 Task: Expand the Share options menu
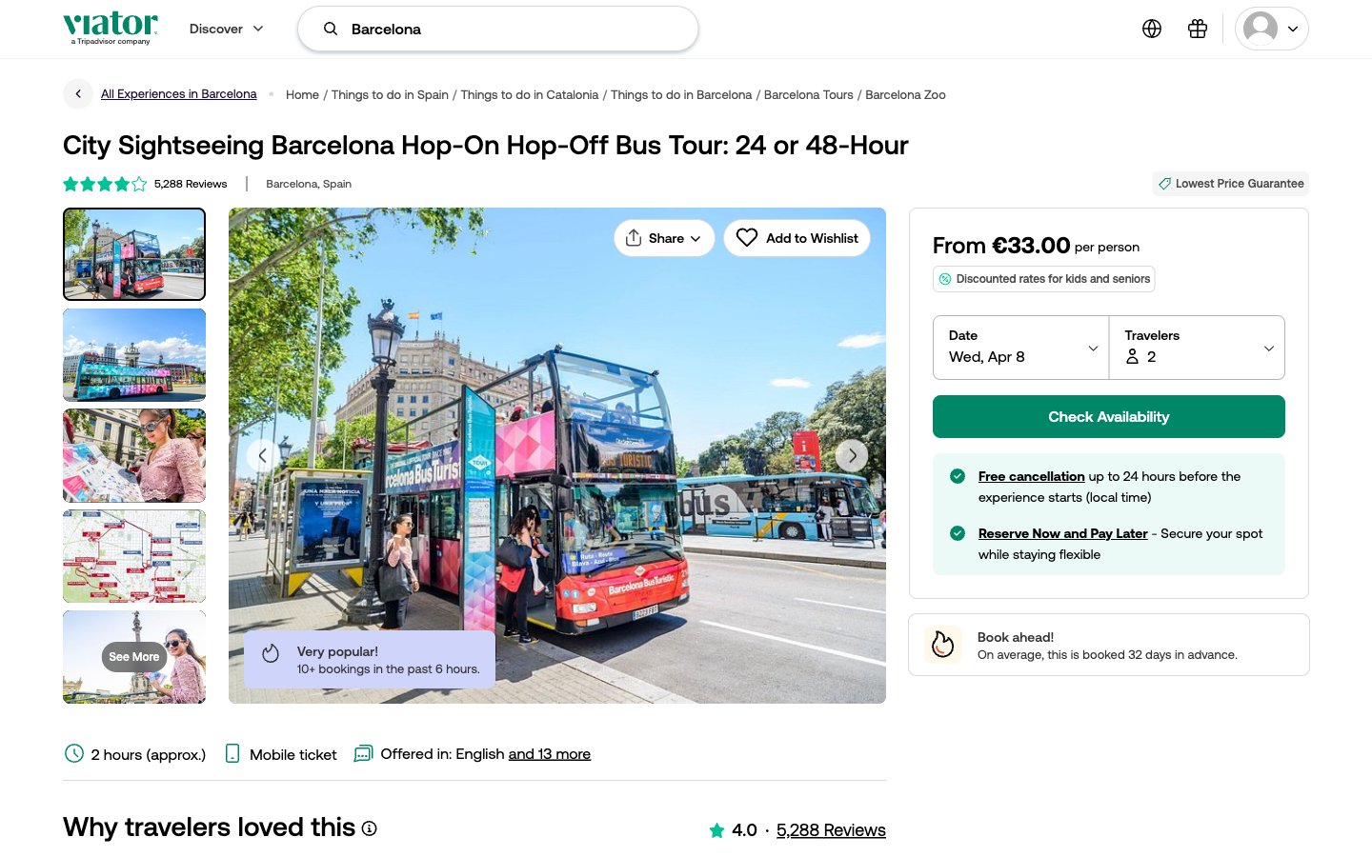(x=664, y=238)
